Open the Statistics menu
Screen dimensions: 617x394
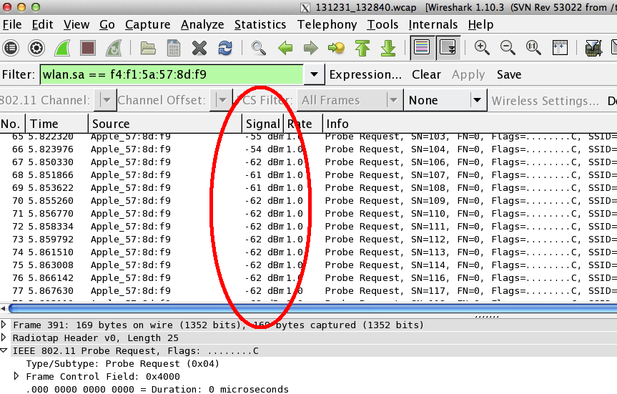pos(260,25)
